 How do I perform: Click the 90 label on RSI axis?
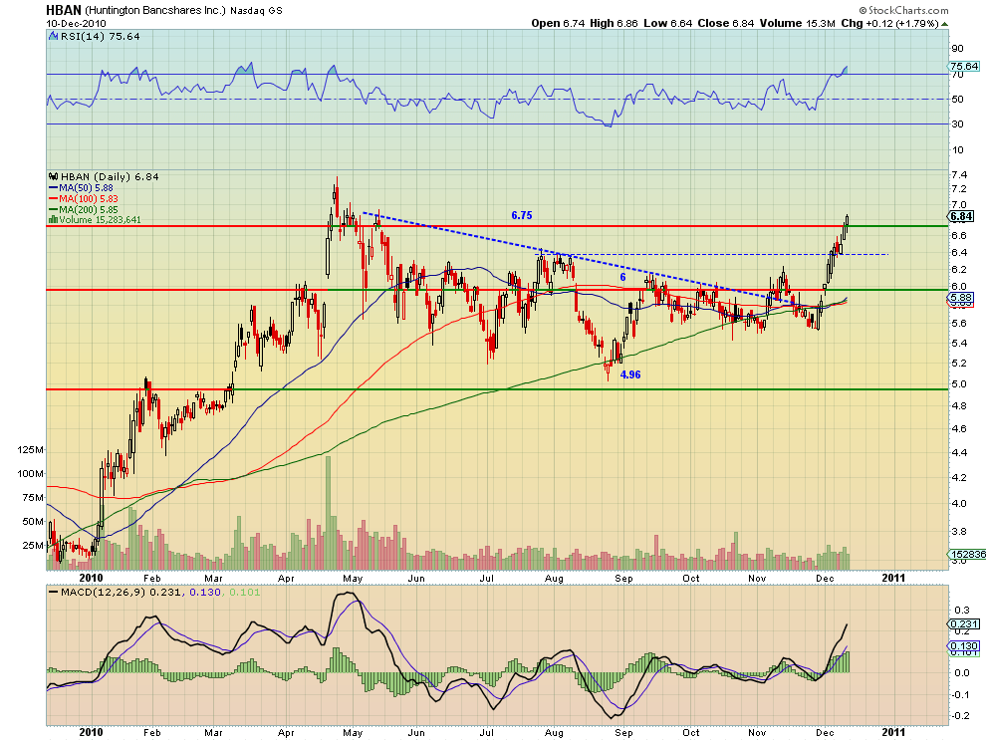tap(957, 49)
